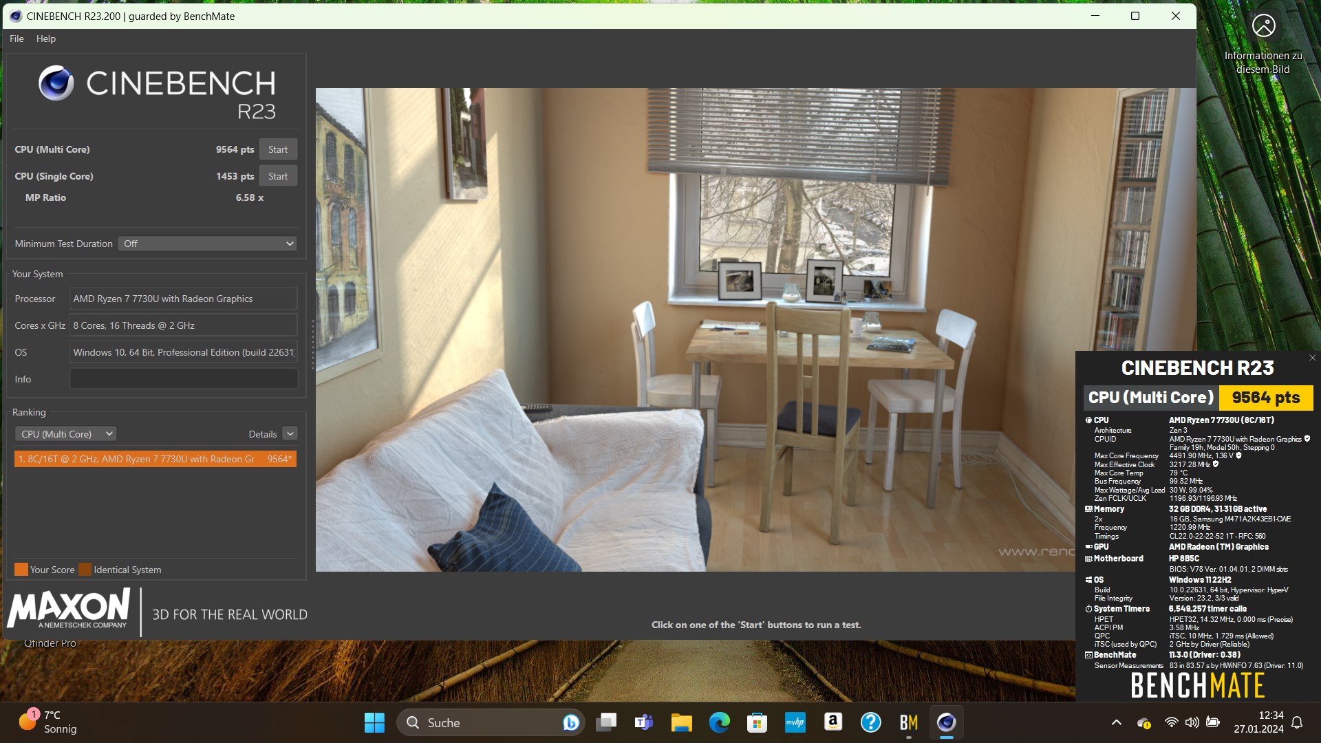Click the Motherboard icon in BenchMate panel
Viewport: 1321px width, 743px height.
(x=1088, y=559)
